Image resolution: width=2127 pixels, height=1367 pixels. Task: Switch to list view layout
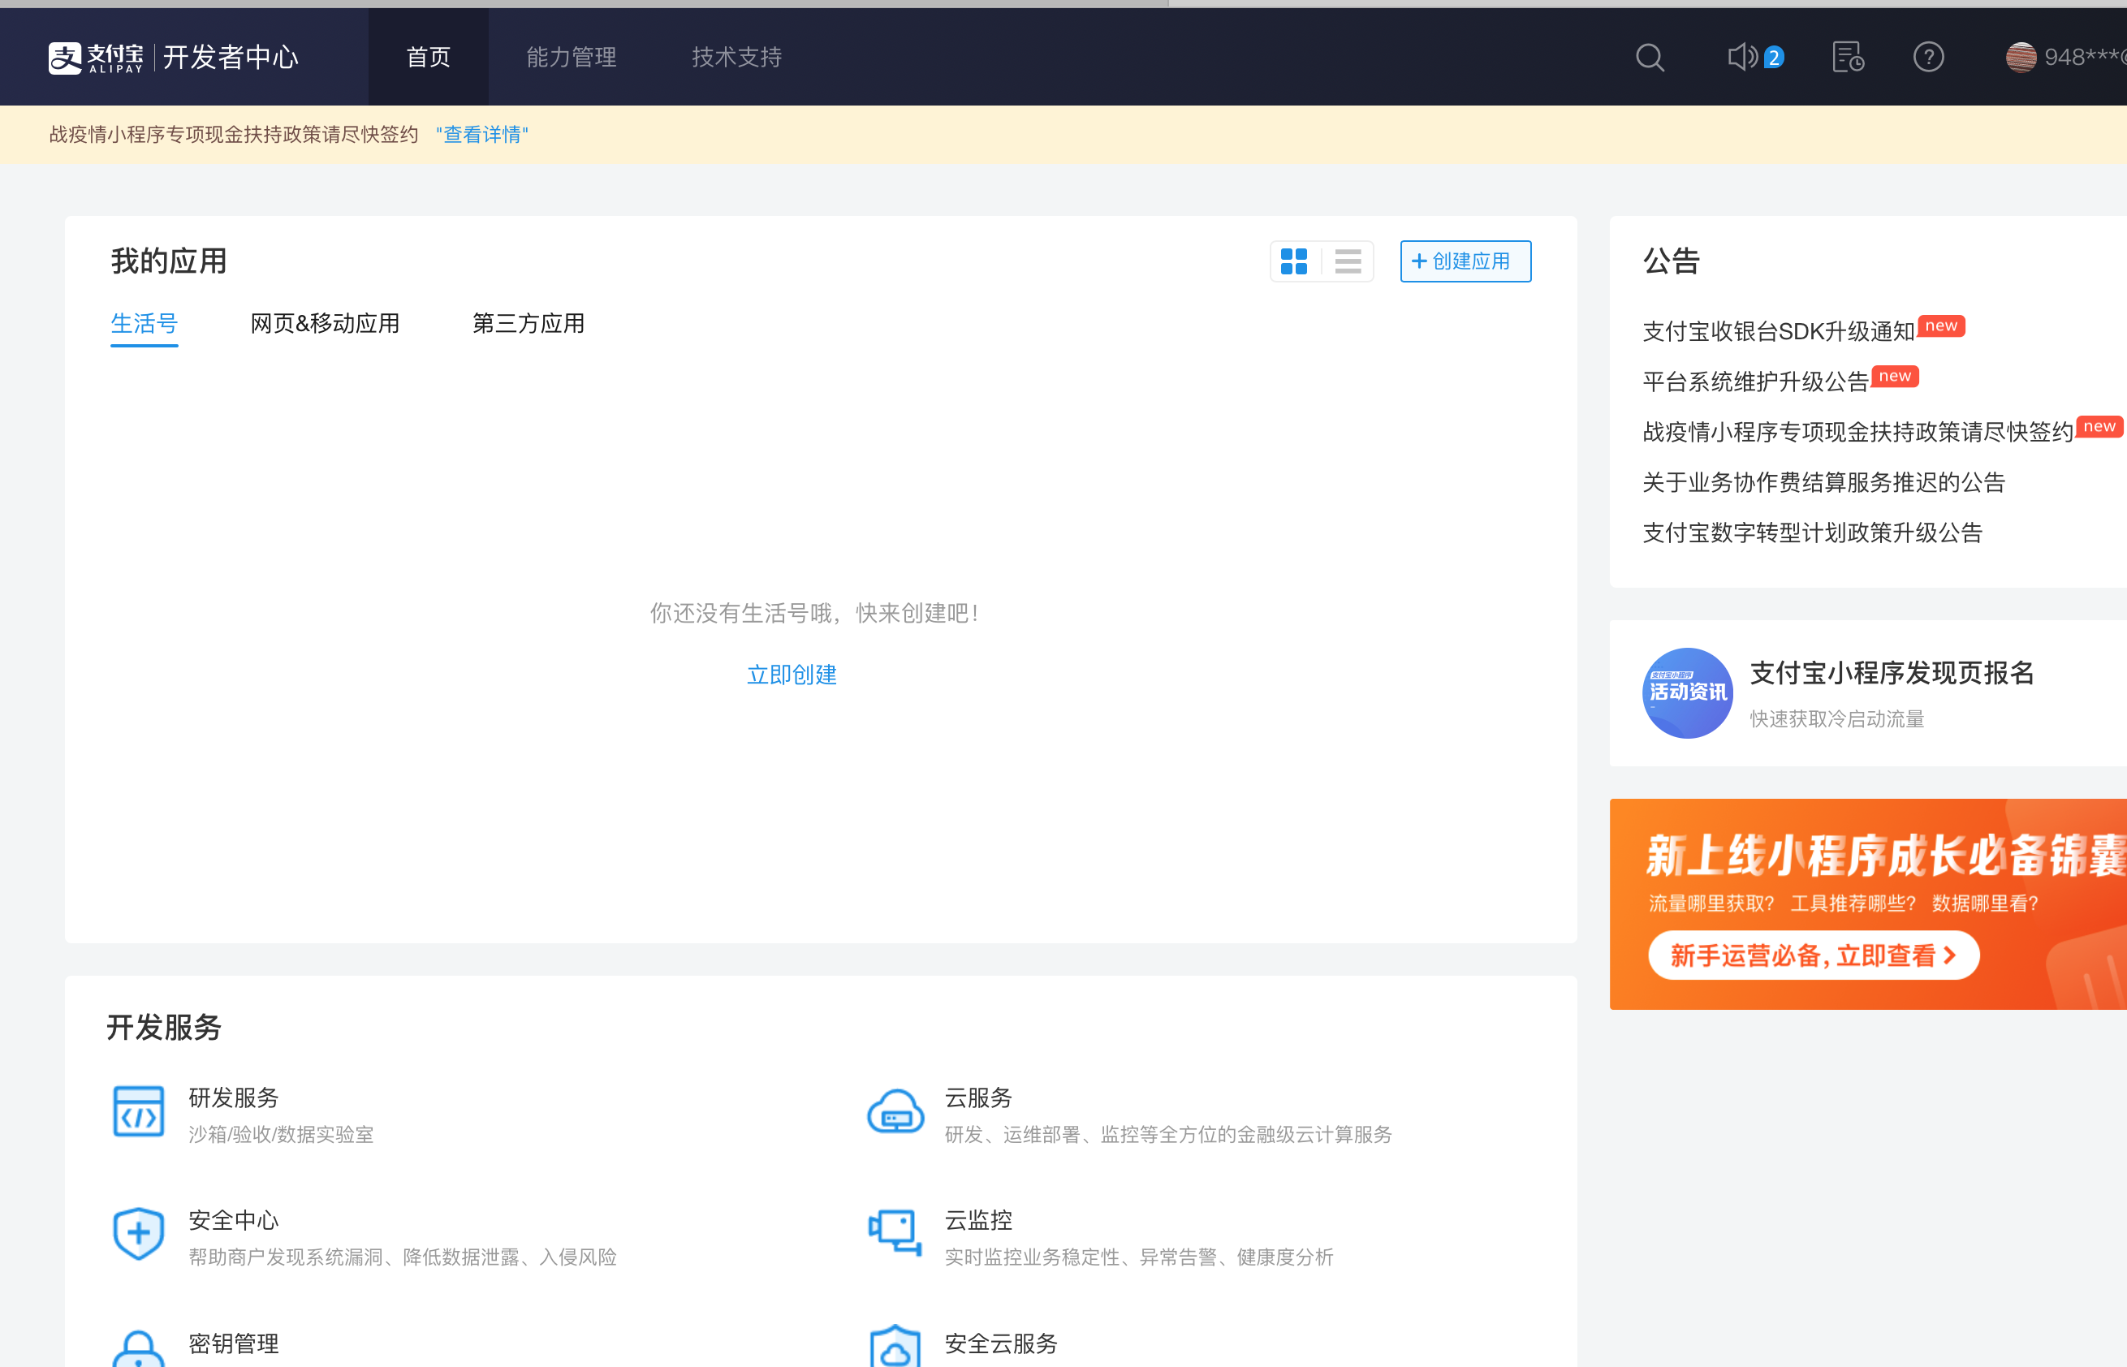(x=1348, y=261)
